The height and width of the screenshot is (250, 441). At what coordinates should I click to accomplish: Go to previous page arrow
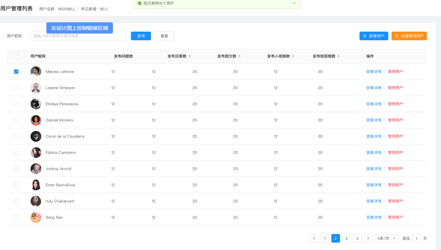click(x=314, y=238)
